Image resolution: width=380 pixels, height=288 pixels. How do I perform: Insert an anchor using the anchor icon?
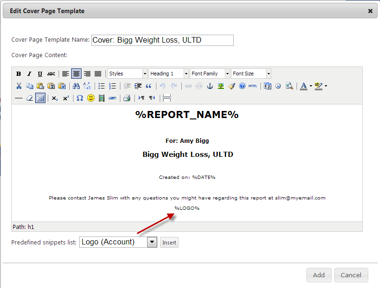[x=210, y=86]
